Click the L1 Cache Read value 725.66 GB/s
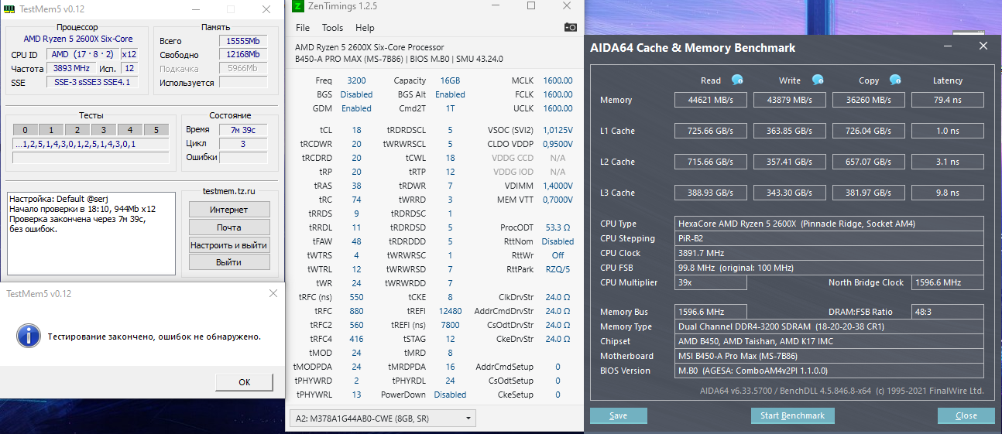Viewport: 1002px width, 434px height. pyautogui.click(x=710, y=131)
